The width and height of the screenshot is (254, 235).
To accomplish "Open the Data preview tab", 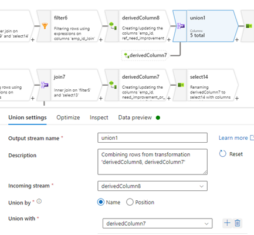I will coord(135,117).
